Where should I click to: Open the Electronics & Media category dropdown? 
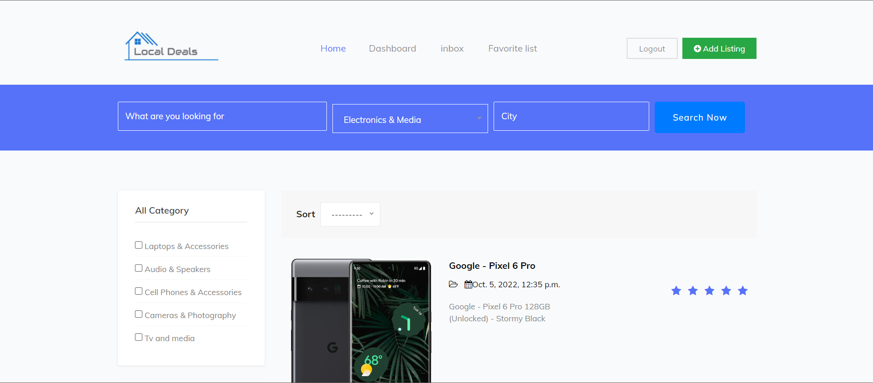(x=410, y=119)
